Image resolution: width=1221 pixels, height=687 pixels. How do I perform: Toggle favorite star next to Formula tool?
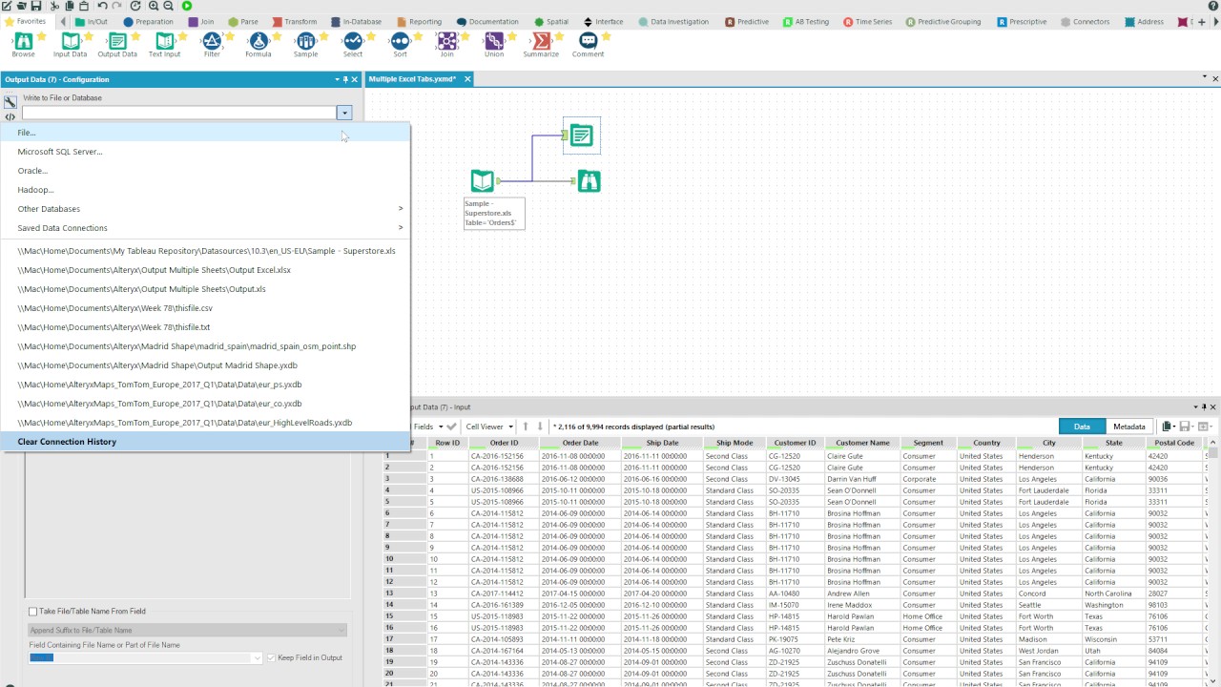coord(277,36)
